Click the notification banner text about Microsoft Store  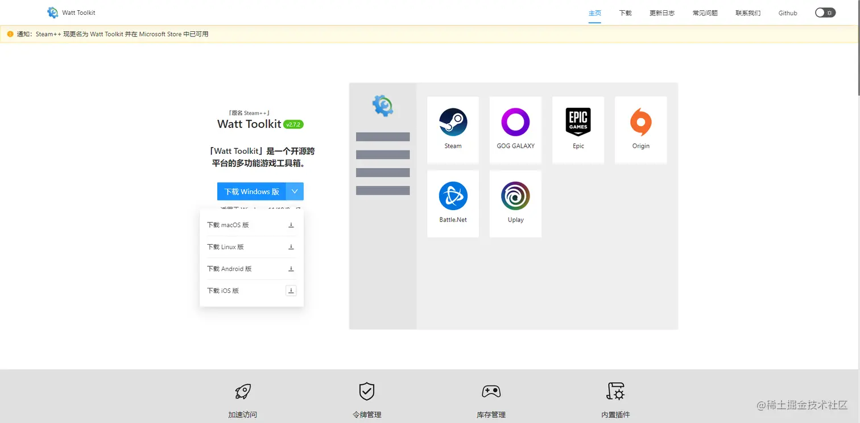113,34
